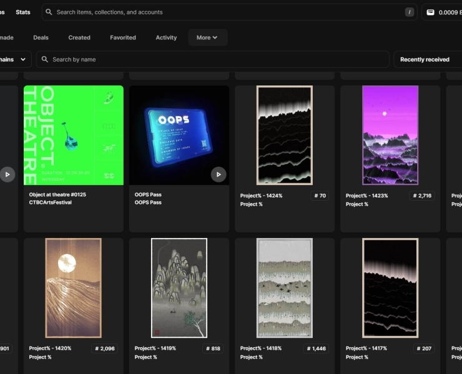Open the purple Project% - 1423% artwork

pyautogui.click(x=390, y=135)
